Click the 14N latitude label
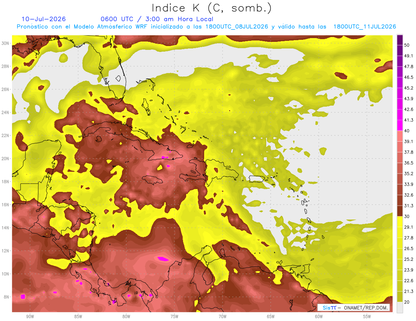Screen dimensions: 416x321 pyautogui.click(x=6, y=228)
